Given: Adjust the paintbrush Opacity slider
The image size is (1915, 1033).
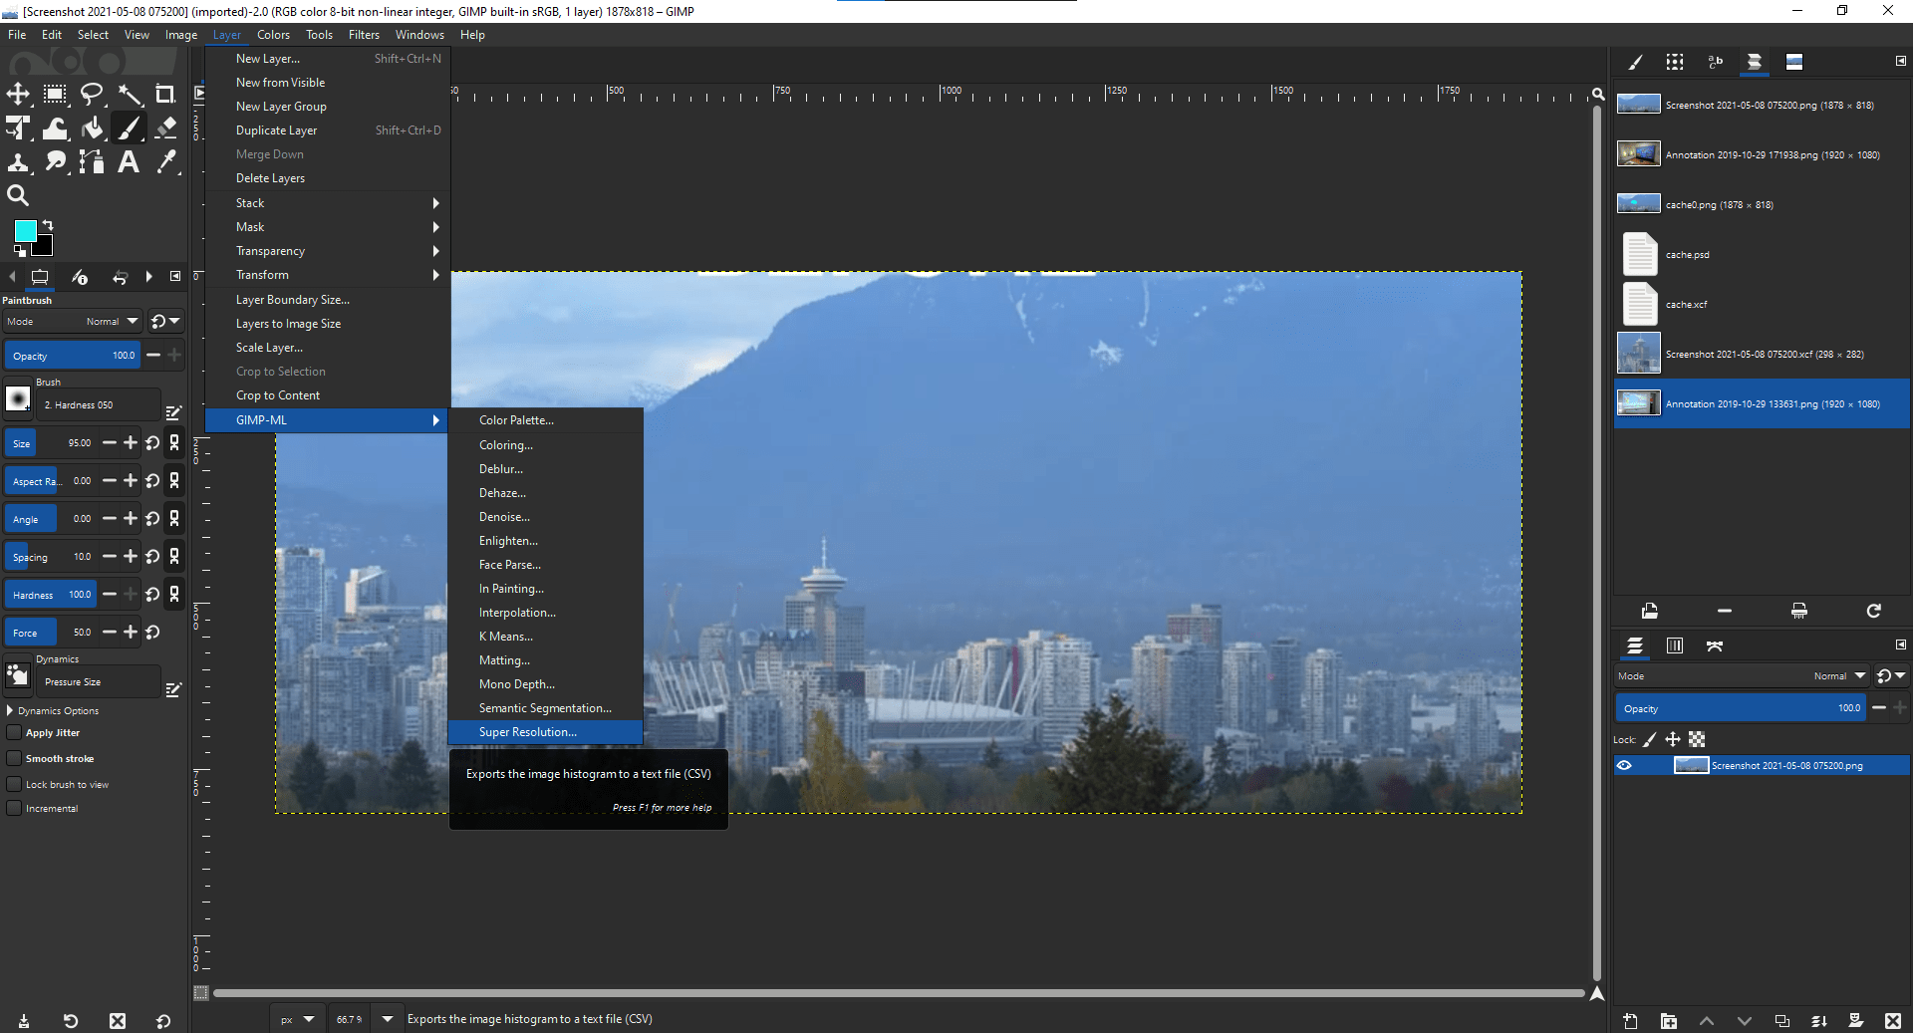Looking at the screenshot, I should (x=73, y=356).
